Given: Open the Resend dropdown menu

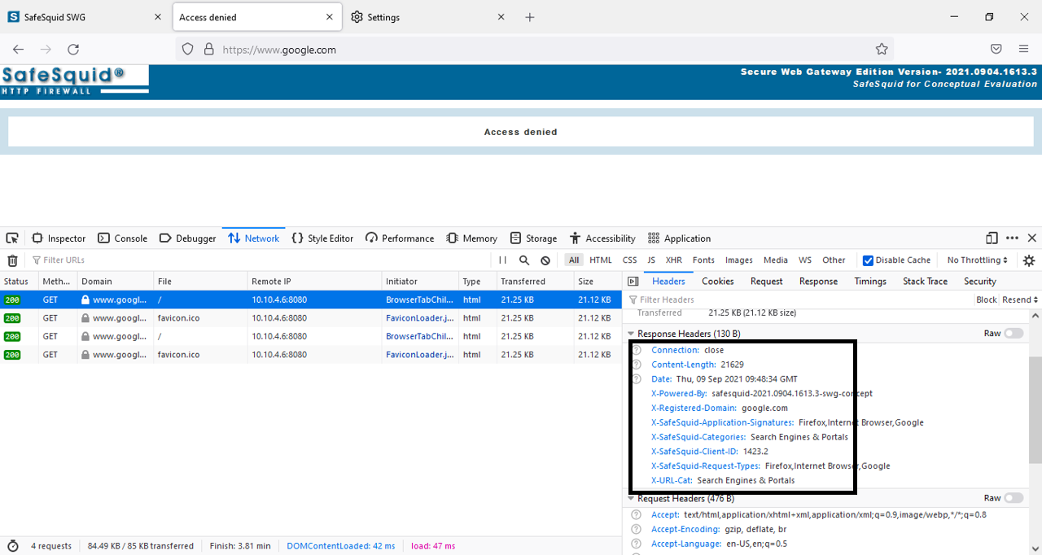Looking at the screenshot, I should [x=1020, y=299].
